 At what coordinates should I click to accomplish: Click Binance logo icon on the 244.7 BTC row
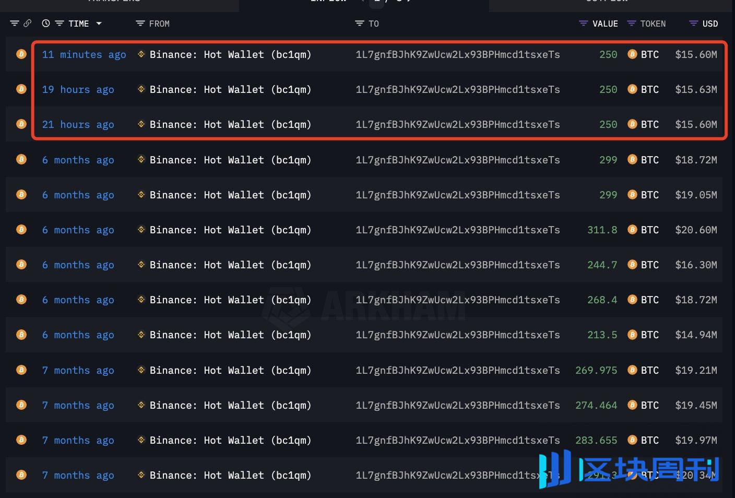(x=141, y=264)
